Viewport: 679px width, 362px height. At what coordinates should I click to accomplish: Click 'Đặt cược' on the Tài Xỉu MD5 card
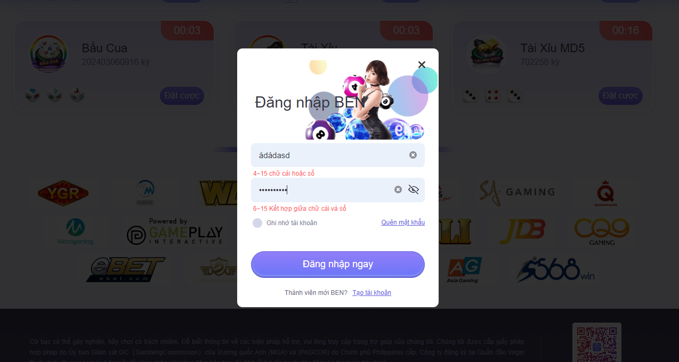620,96
